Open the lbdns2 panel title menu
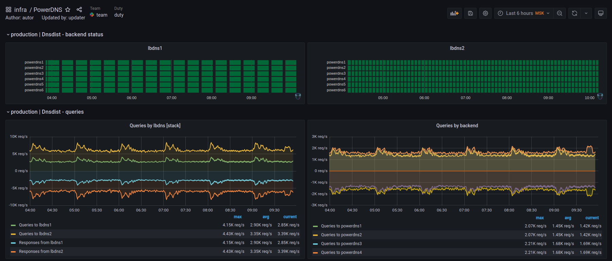This screenshot has width=612, height=261. pyautogui.click(x=457, y=48)
